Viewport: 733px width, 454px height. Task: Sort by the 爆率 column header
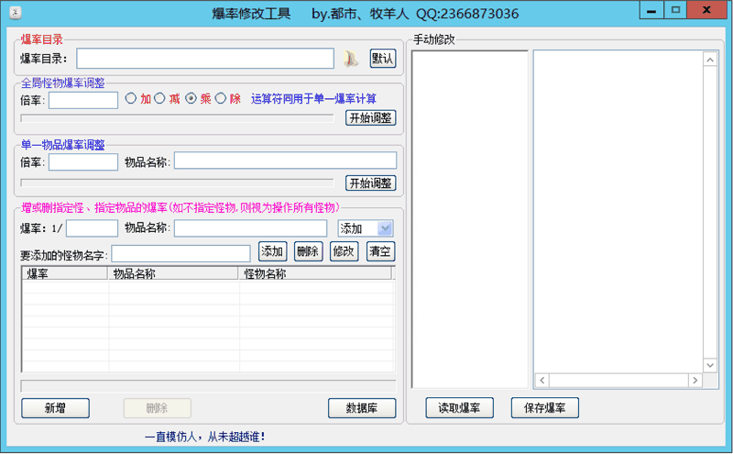(64, 273)
